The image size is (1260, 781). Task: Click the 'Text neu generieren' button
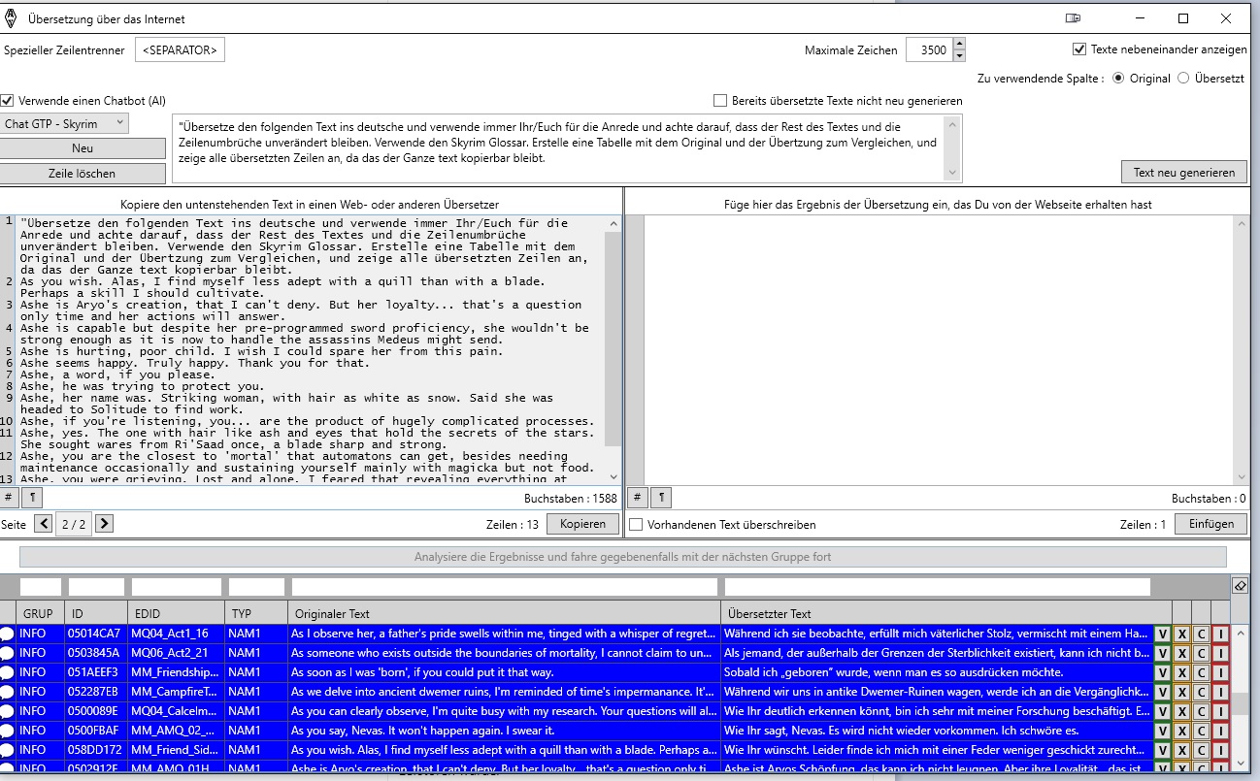tap(1183, 172)
